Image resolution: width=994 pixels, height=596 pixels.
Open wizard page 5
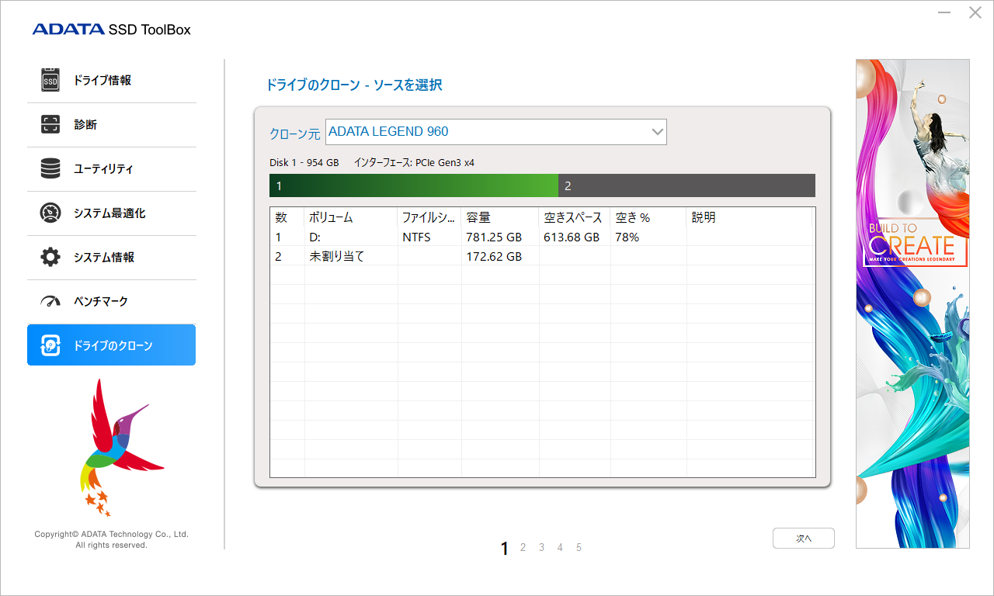click(579, 547)
